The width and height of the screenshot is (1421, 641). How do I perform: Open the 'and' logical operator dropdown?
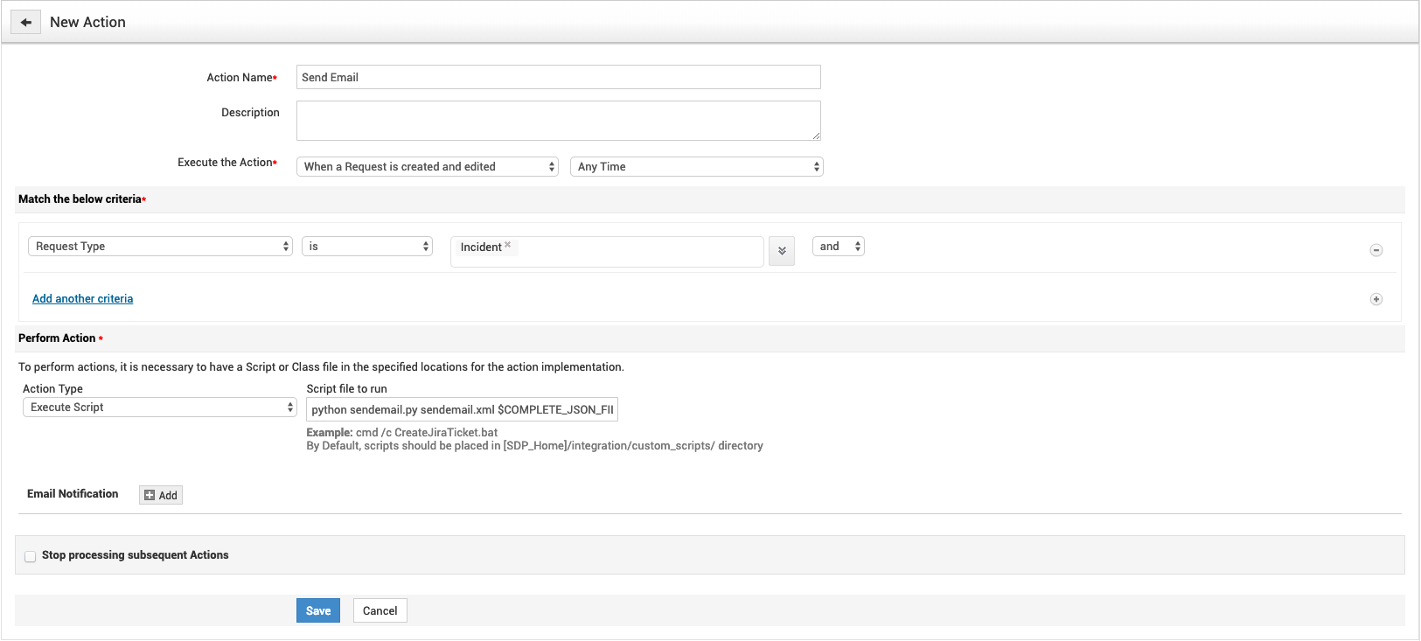point(839,247)
